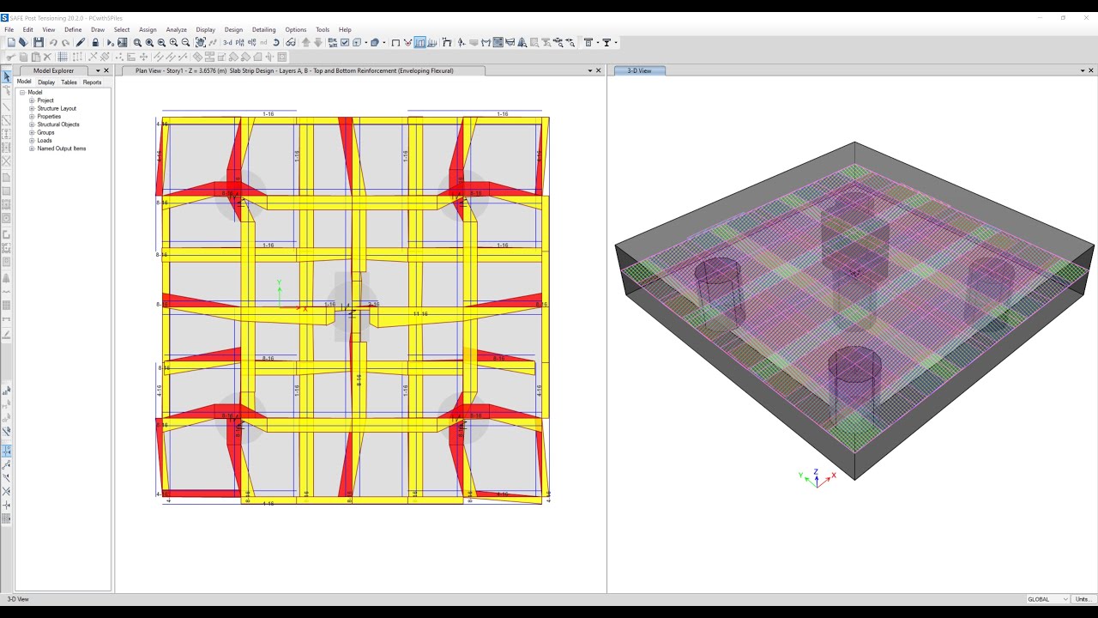Click the Plan view toolbar button
The height and width of the screenshot is (618, 1098).
point(240,42)
